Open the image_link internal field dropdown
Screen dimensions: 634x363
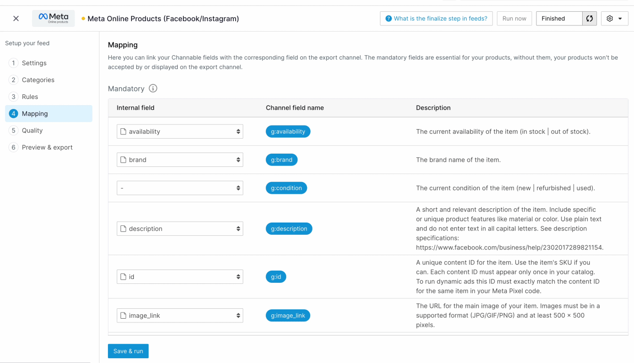pos(180,315)
